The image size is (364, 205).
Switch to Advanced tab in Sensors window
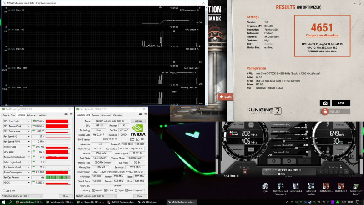point(31,115)
